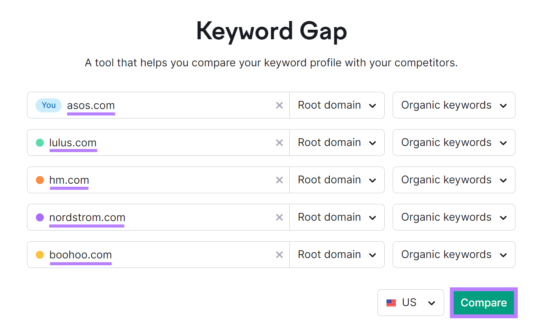Clear the asos.com domain field

pos(279,105)
